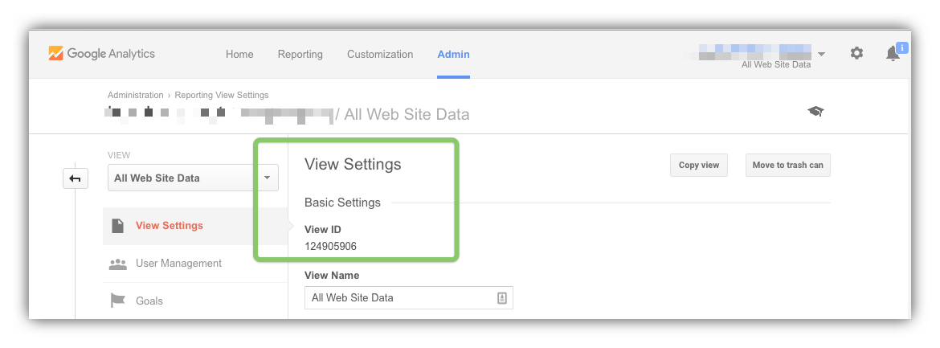Image resolution: width=940 pixels, height=348 pixels.
Task: Open the settings gear icon
Action: tap(856, 53)
